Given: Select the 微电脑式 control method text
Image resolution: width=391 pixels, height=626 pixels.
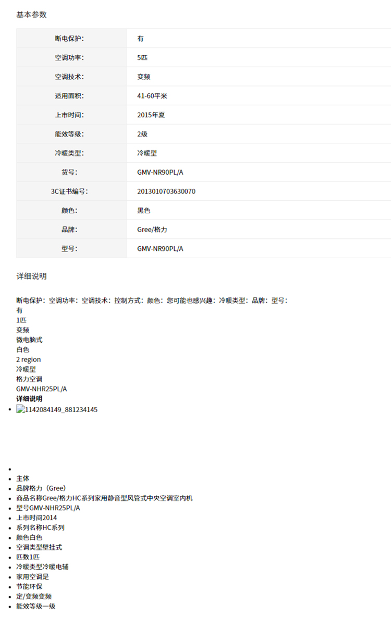Looking at the screenshot, I should tap(29, 340).
